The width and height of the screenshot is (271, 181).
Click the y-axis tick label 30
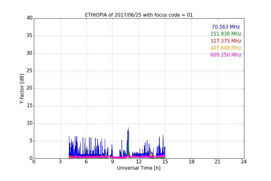point(29,53)
